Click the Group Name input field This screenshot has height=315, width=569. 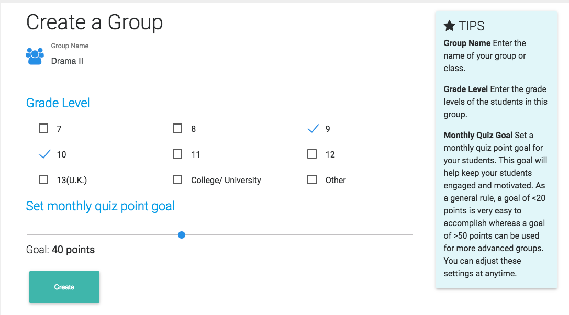pyautogui.click(x=230, y=61)
